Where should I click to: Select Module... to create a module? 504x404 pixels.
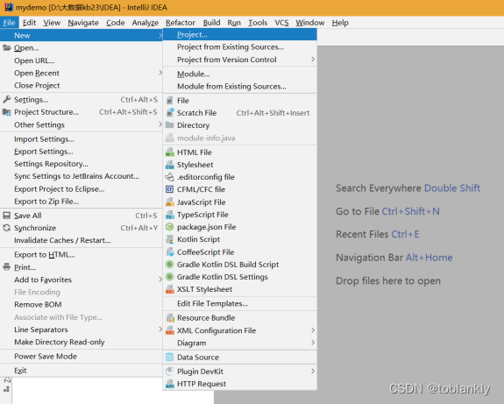pos(240,74)
